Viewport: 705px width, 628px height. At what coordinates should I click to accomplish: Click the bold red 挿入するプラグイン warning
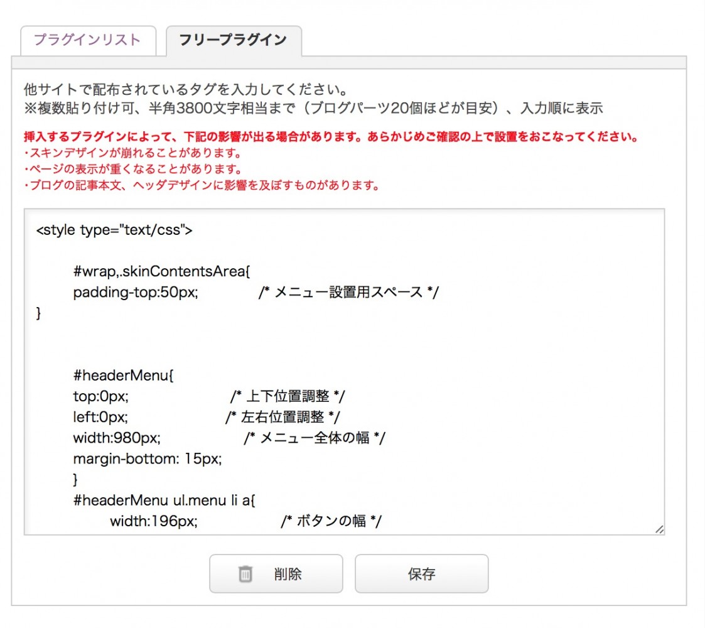click(331, 136)
